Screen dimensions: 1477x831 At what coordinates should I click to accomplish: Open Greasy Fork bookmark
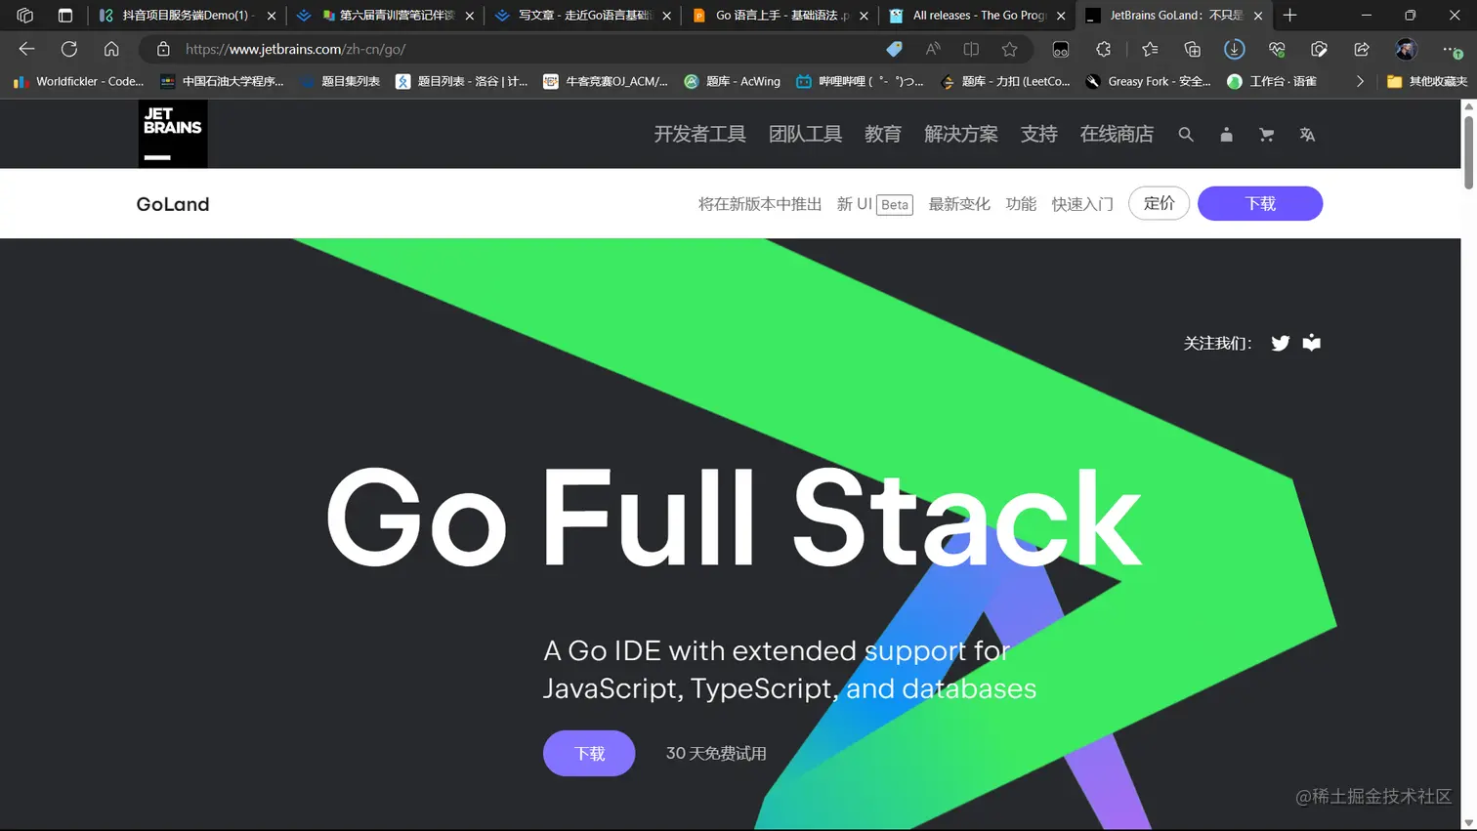pyautogui.click(x=1148, y=81)
